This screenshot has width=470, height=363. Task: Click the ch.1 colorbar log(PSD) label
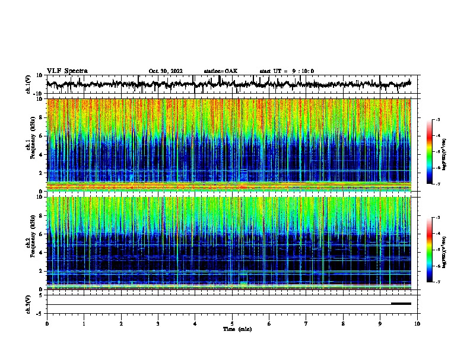444,154
